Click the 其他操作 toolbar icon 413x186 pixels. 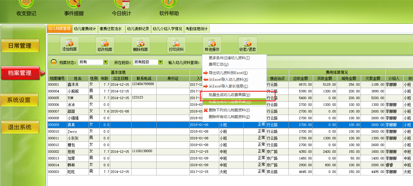tap(212, 43)
